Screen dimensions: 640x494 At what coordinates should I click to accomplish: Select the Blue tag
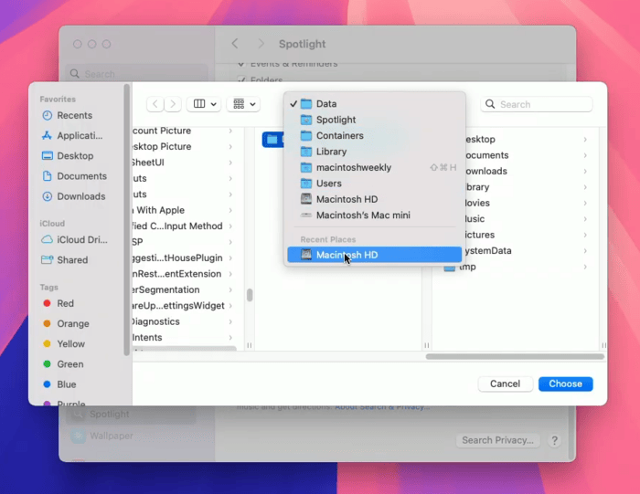pos(59,384)
